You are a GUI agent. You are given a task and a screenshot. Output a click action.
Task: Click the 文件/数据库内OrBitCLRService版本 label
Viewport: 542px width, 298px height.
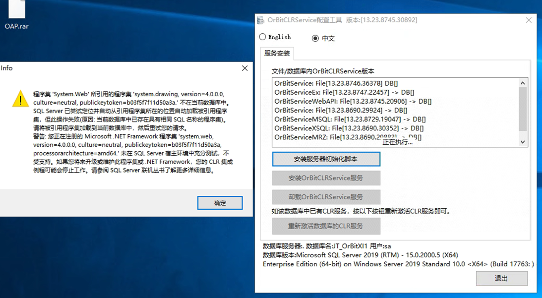point(323,71)
